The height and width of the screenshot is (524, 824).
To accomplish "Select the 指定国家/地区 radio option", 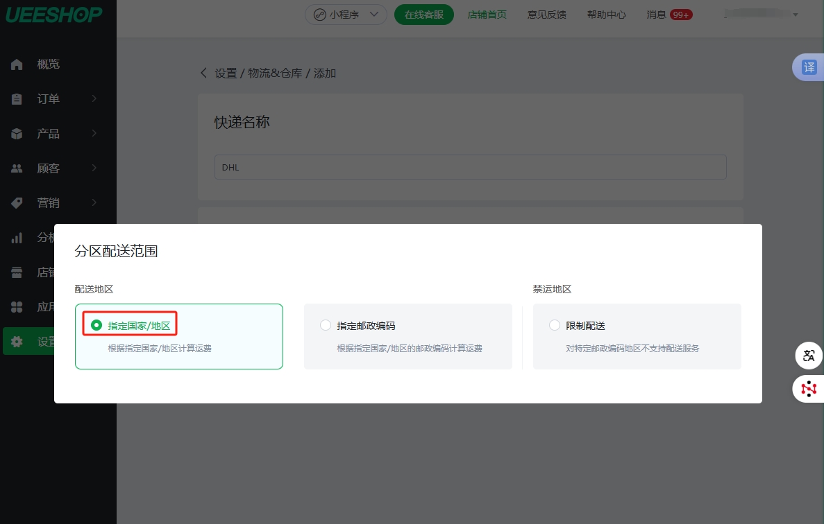I will coord(96,325).
